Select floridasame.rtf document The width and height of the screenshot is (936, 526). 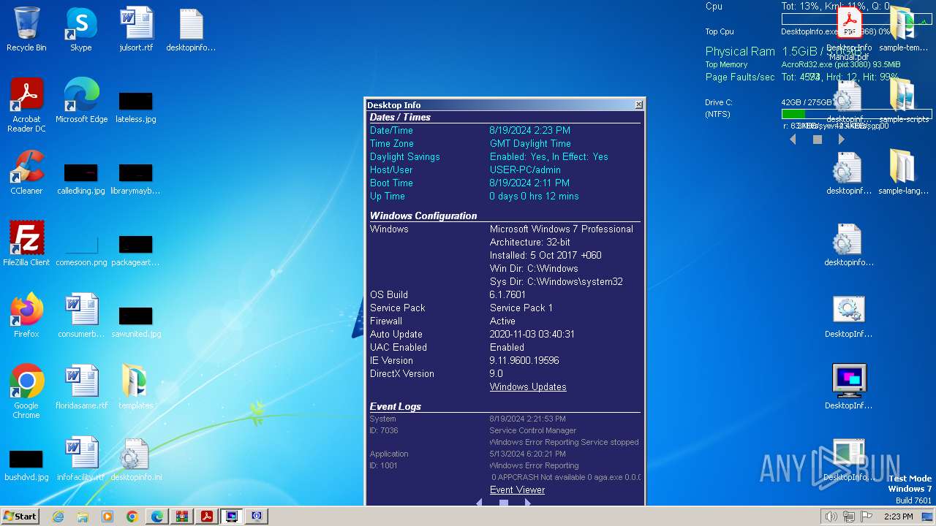[81, 386]
